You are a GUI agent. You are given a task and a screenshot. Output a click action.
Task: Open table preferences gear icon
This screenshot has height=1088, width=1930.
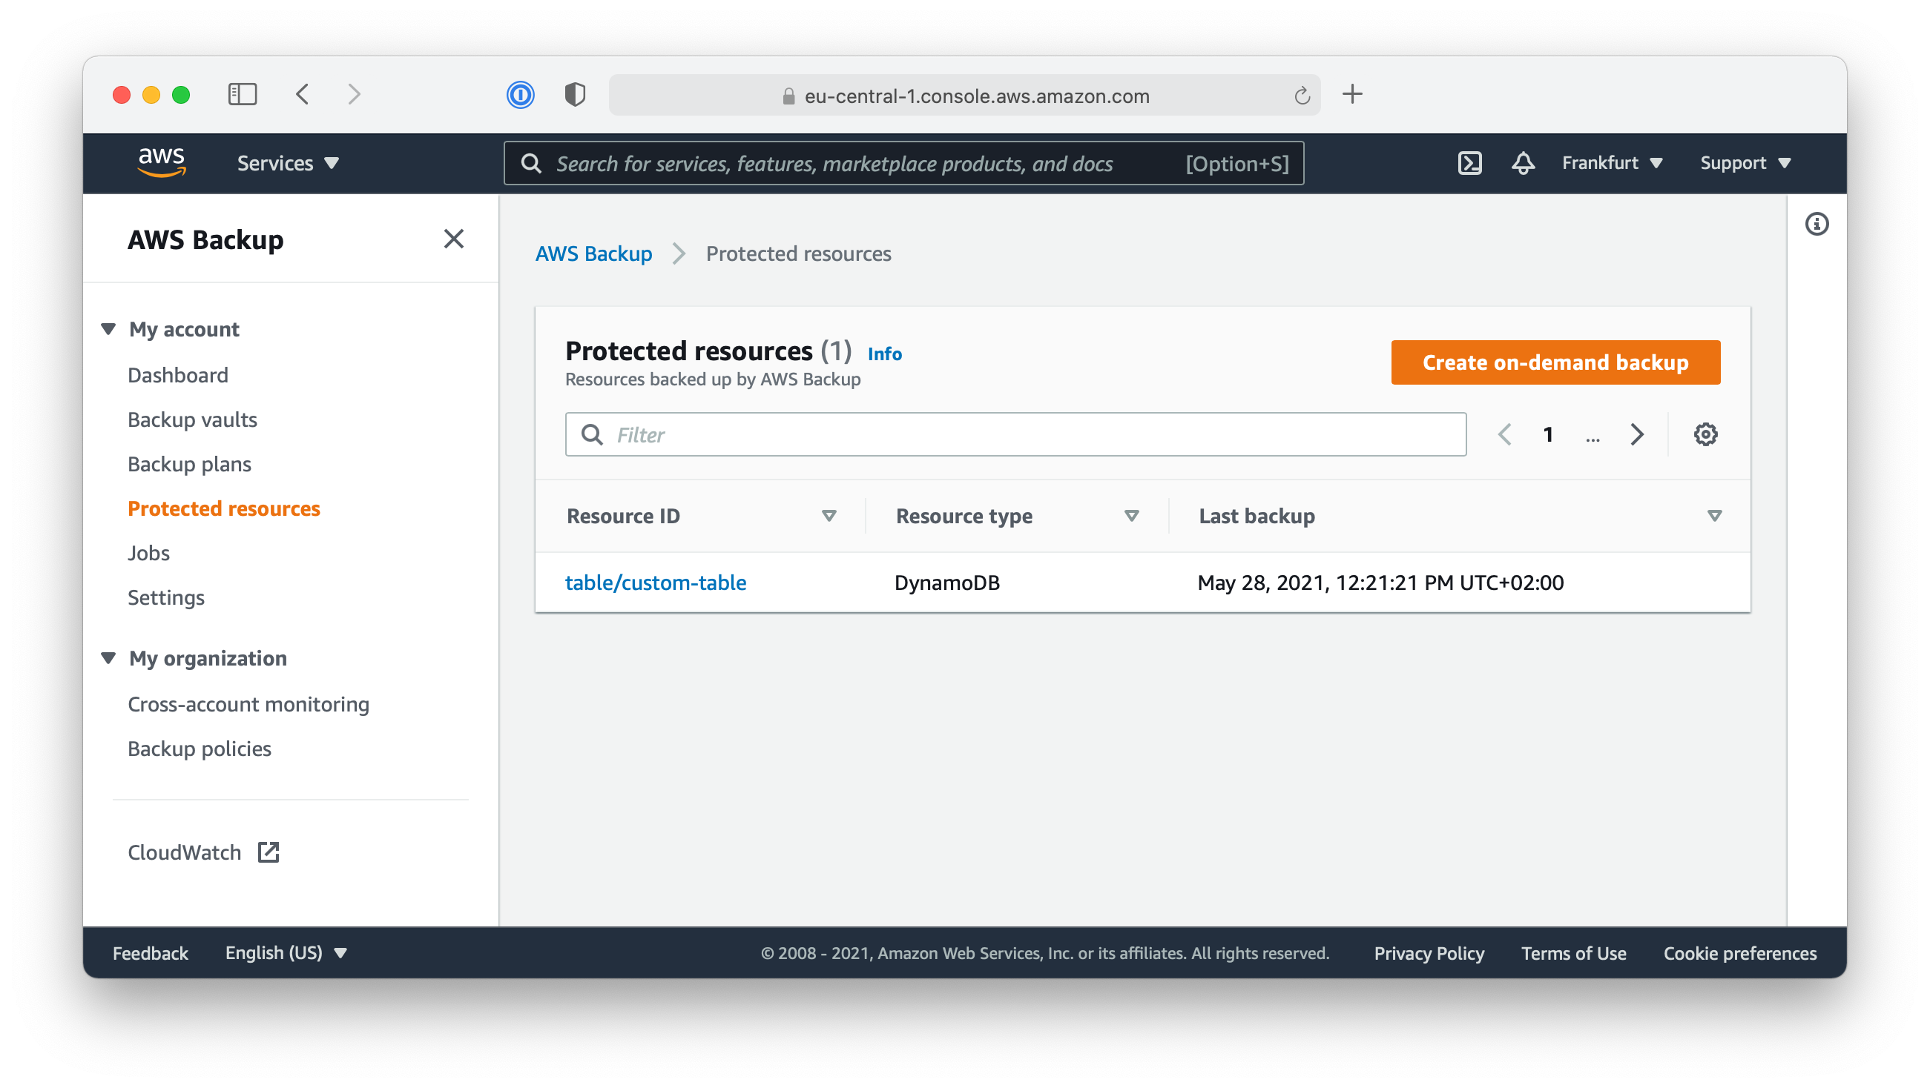click(1705, 434)
